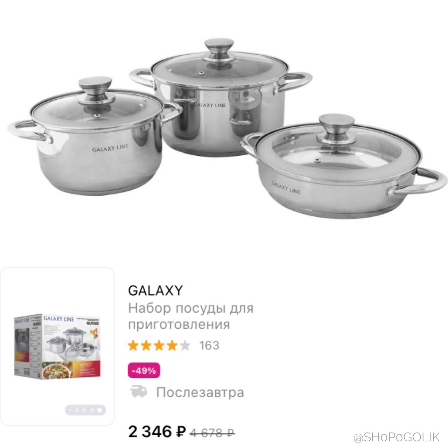Select the active white gallery dot
This screenshot has width=448, height=448.
(100, 410)
